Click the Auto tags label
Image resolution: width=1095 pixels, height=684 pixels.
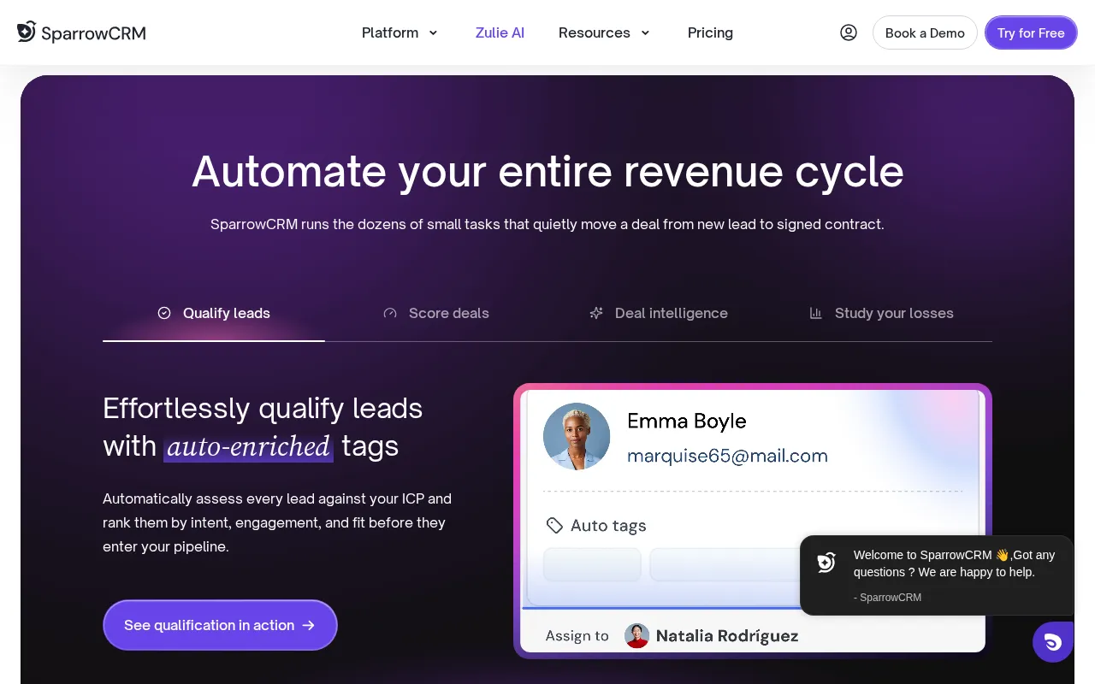tap(608, 525)
